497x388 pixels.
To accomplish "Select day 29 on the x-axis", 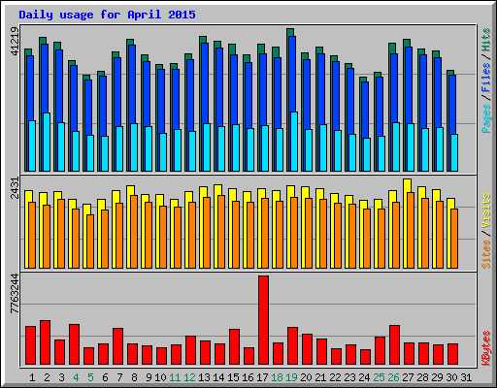I will [x=437, y=377].
